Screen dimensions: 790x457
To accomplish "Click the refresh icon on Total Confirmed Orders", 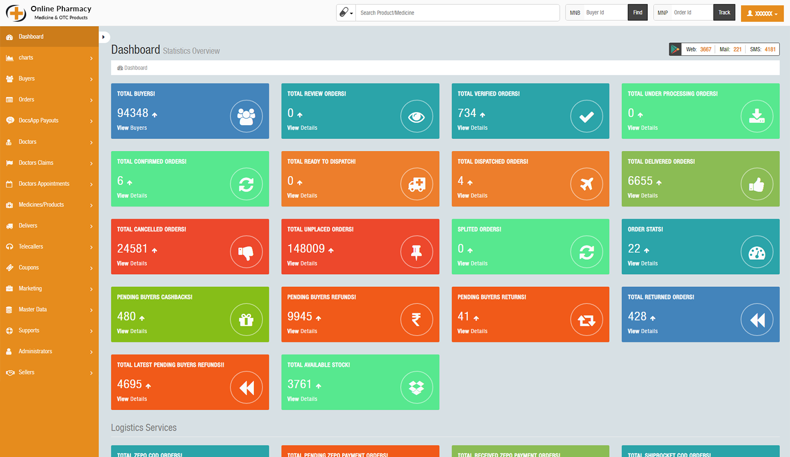I will 246,184.
